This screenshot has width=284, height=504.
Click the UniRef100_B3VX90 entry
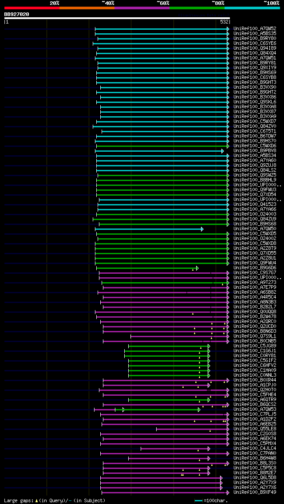(x=255, y=87)
